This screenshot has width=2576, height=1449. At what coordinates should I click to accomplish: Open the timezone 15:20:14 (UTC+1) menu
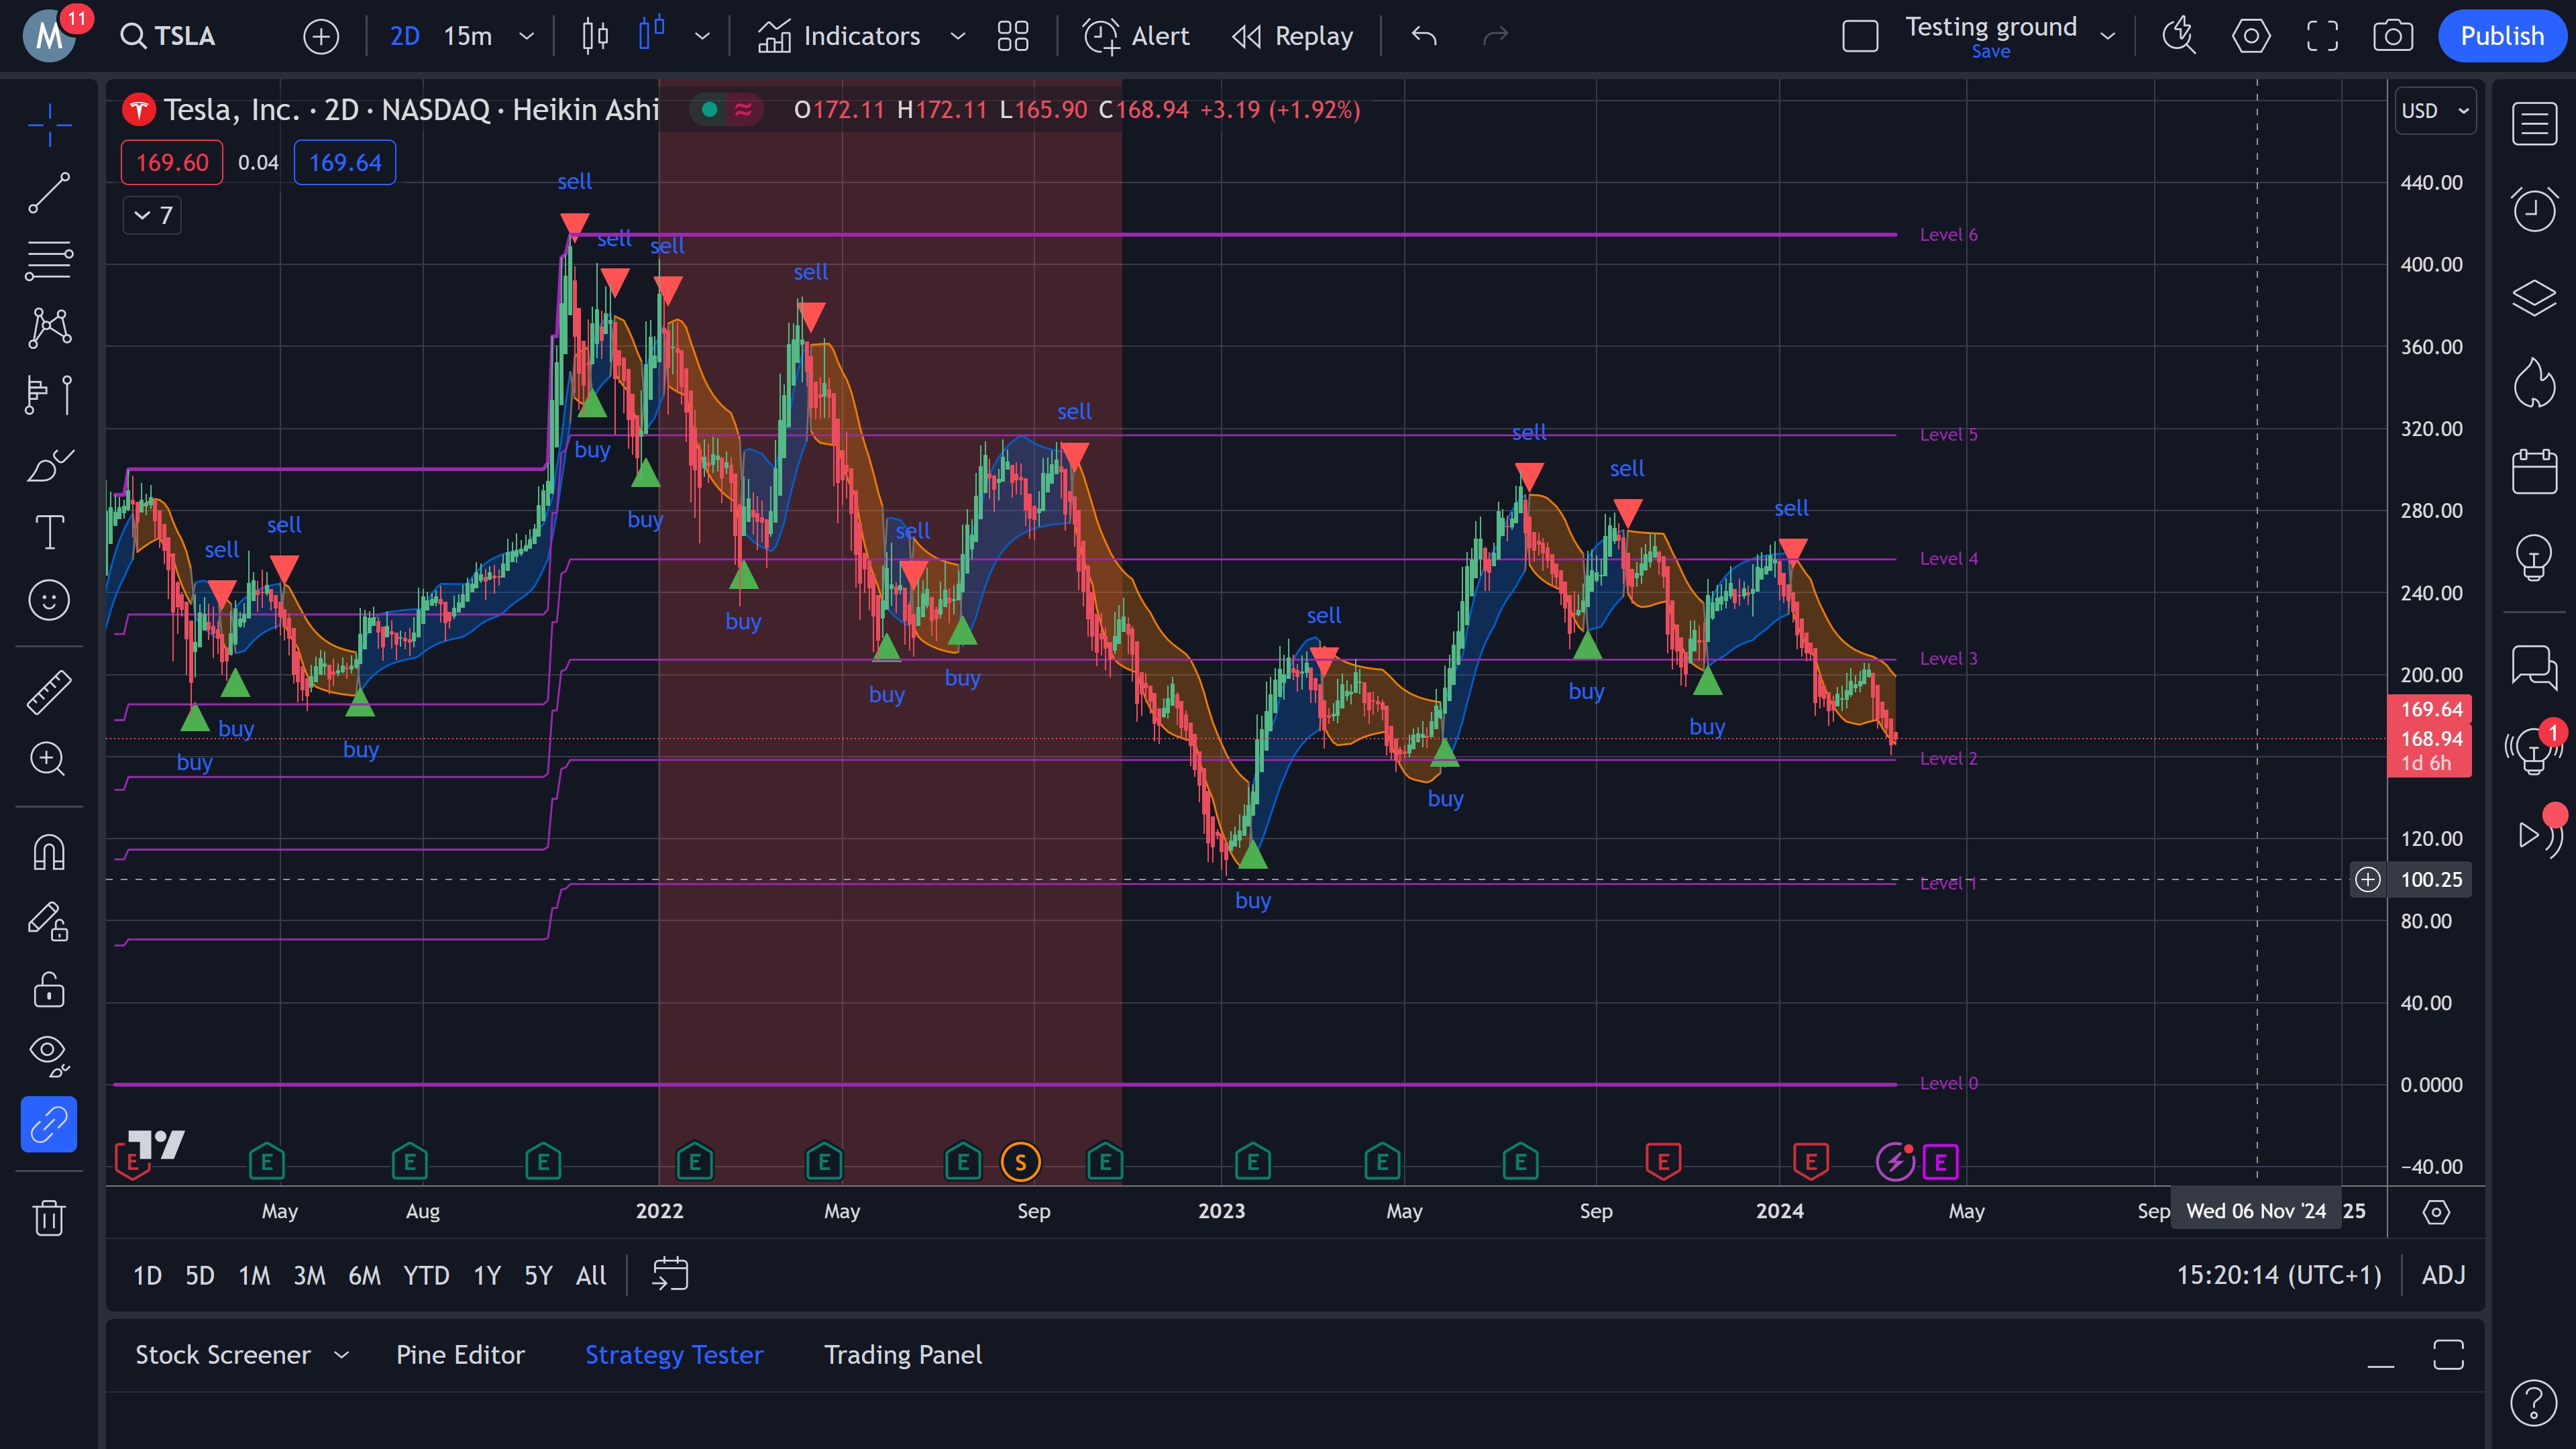pos(2279,1276)
